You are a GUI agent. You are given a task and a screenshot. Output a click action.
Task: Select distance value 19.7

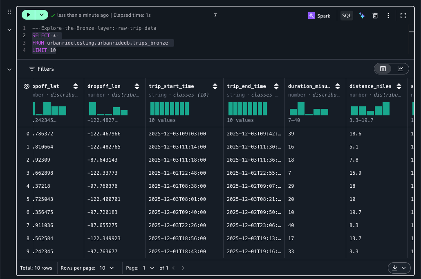click(355, 212)
